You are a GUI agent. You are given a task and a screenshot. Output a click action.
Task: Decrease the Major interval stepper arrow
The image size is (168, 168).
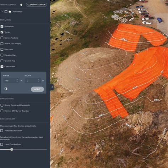[x=39, y=82]
